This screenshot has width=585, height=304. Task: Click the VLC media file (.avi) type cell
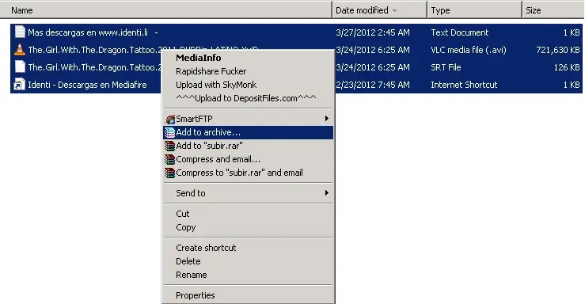[469, 50]
